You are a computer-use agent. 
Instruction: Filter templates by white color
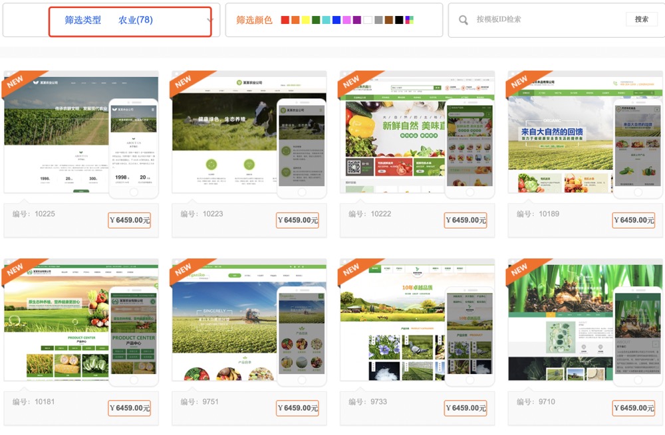point(368,20)
